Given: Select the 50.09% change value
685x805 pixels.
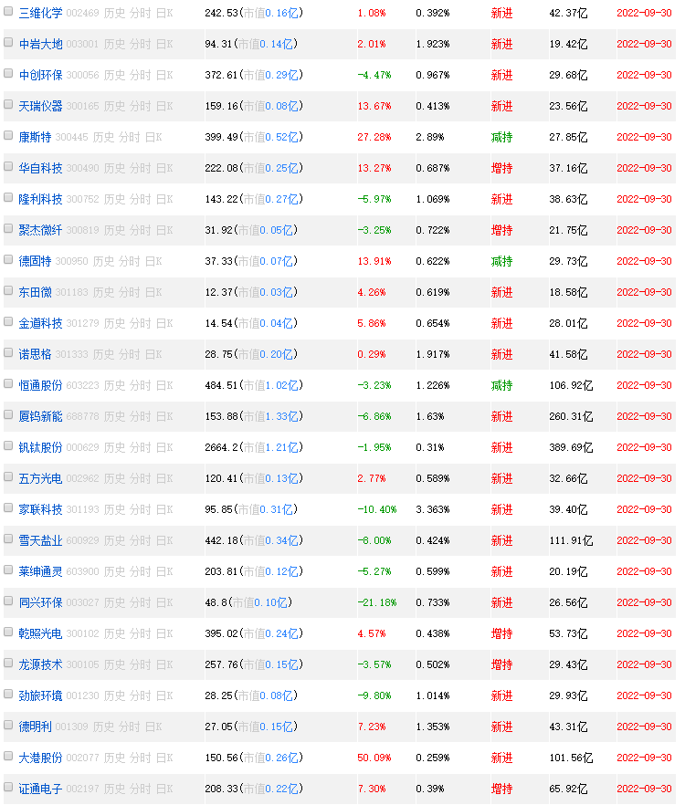Looking at the screenshot, I should [374, 758].
